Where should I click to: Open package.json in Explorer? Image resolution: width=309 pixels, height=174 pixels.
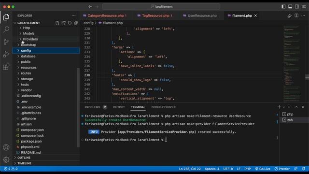pos(46,141)
